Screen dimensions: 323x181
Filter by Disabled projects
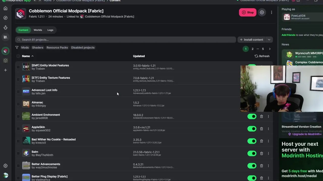83,48
